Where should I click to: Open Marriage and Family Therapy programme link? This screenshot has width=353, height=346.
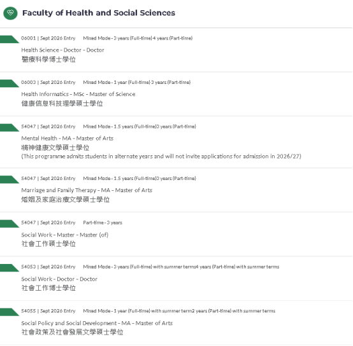click(87, 190)
